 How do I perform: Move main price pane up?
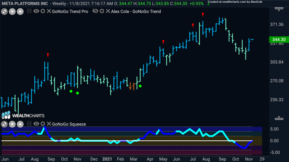point(20,12)
